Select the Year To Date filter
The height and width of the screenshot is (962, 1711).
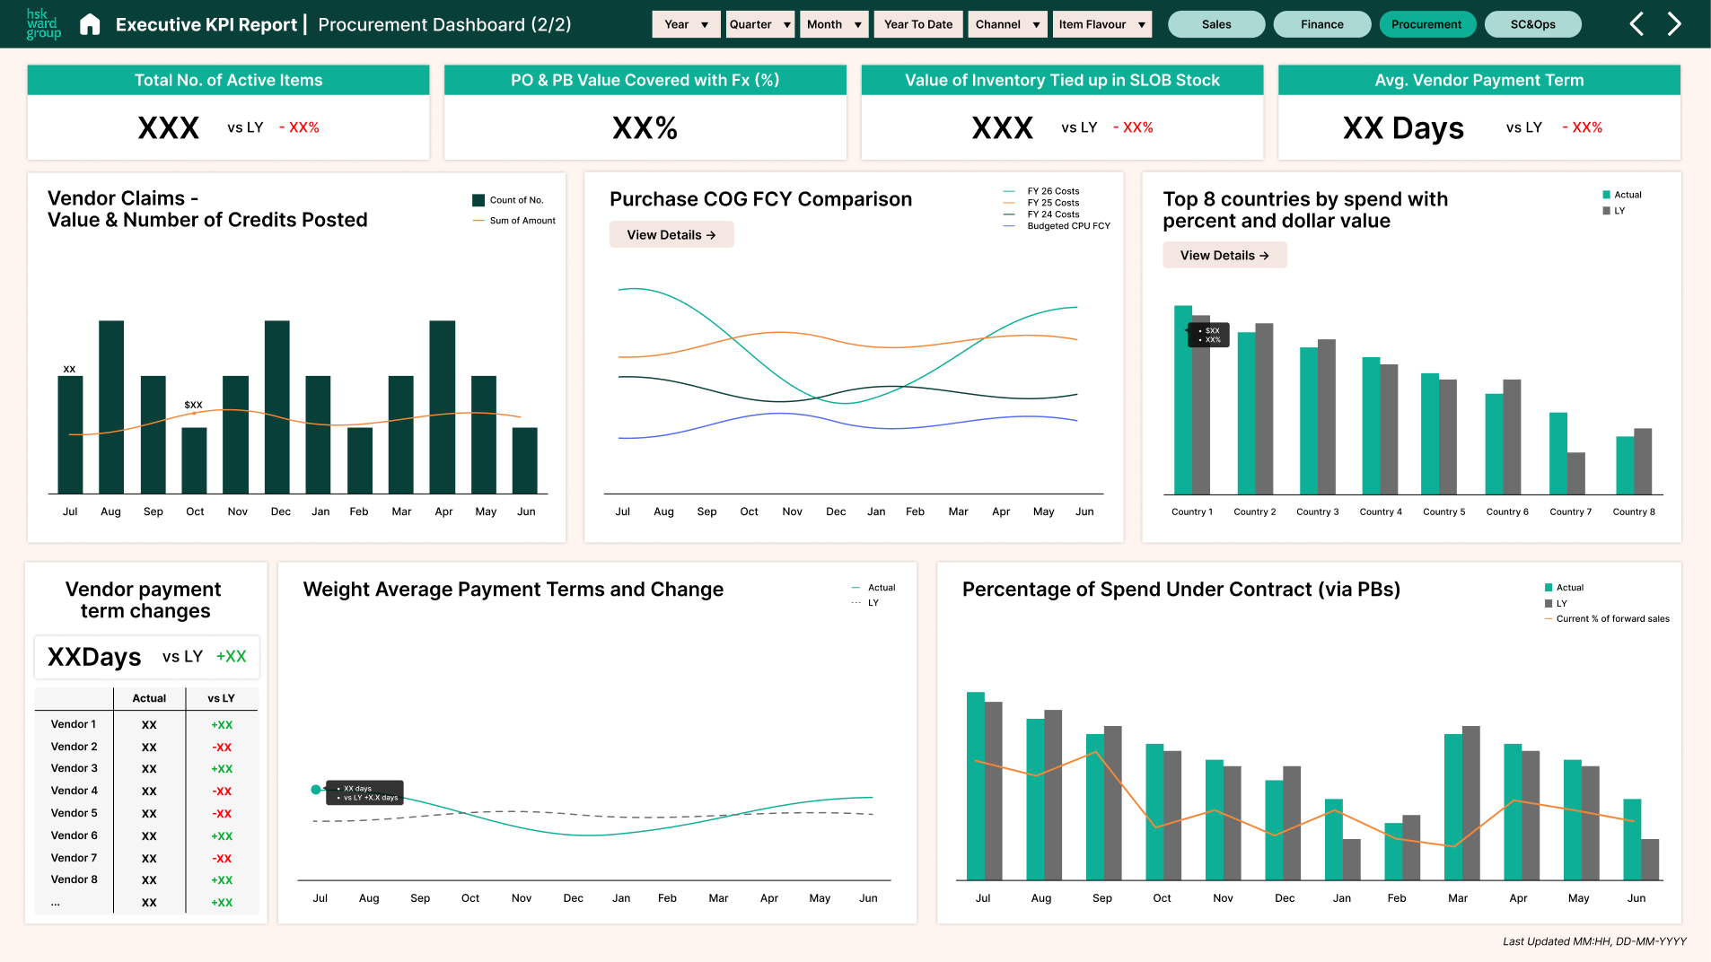[x=918, y=24]
